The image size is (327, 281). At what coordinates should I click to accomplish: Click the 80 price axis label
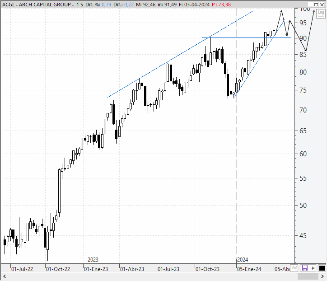(303, 72)
